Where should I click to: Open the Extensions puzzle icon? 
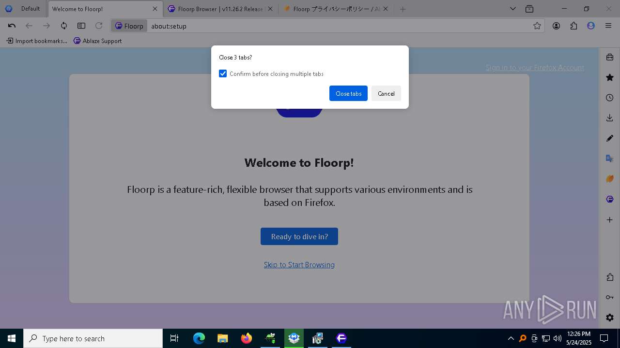point(573,26)
